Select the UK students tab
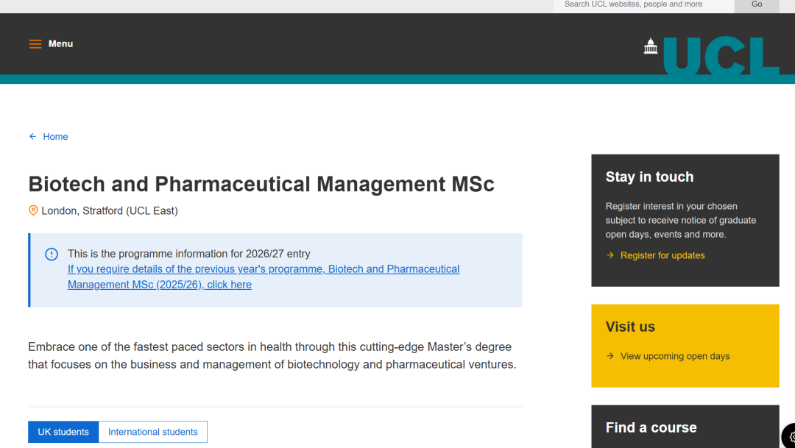Screen dimensions: 795x448 tap(63, 432)
